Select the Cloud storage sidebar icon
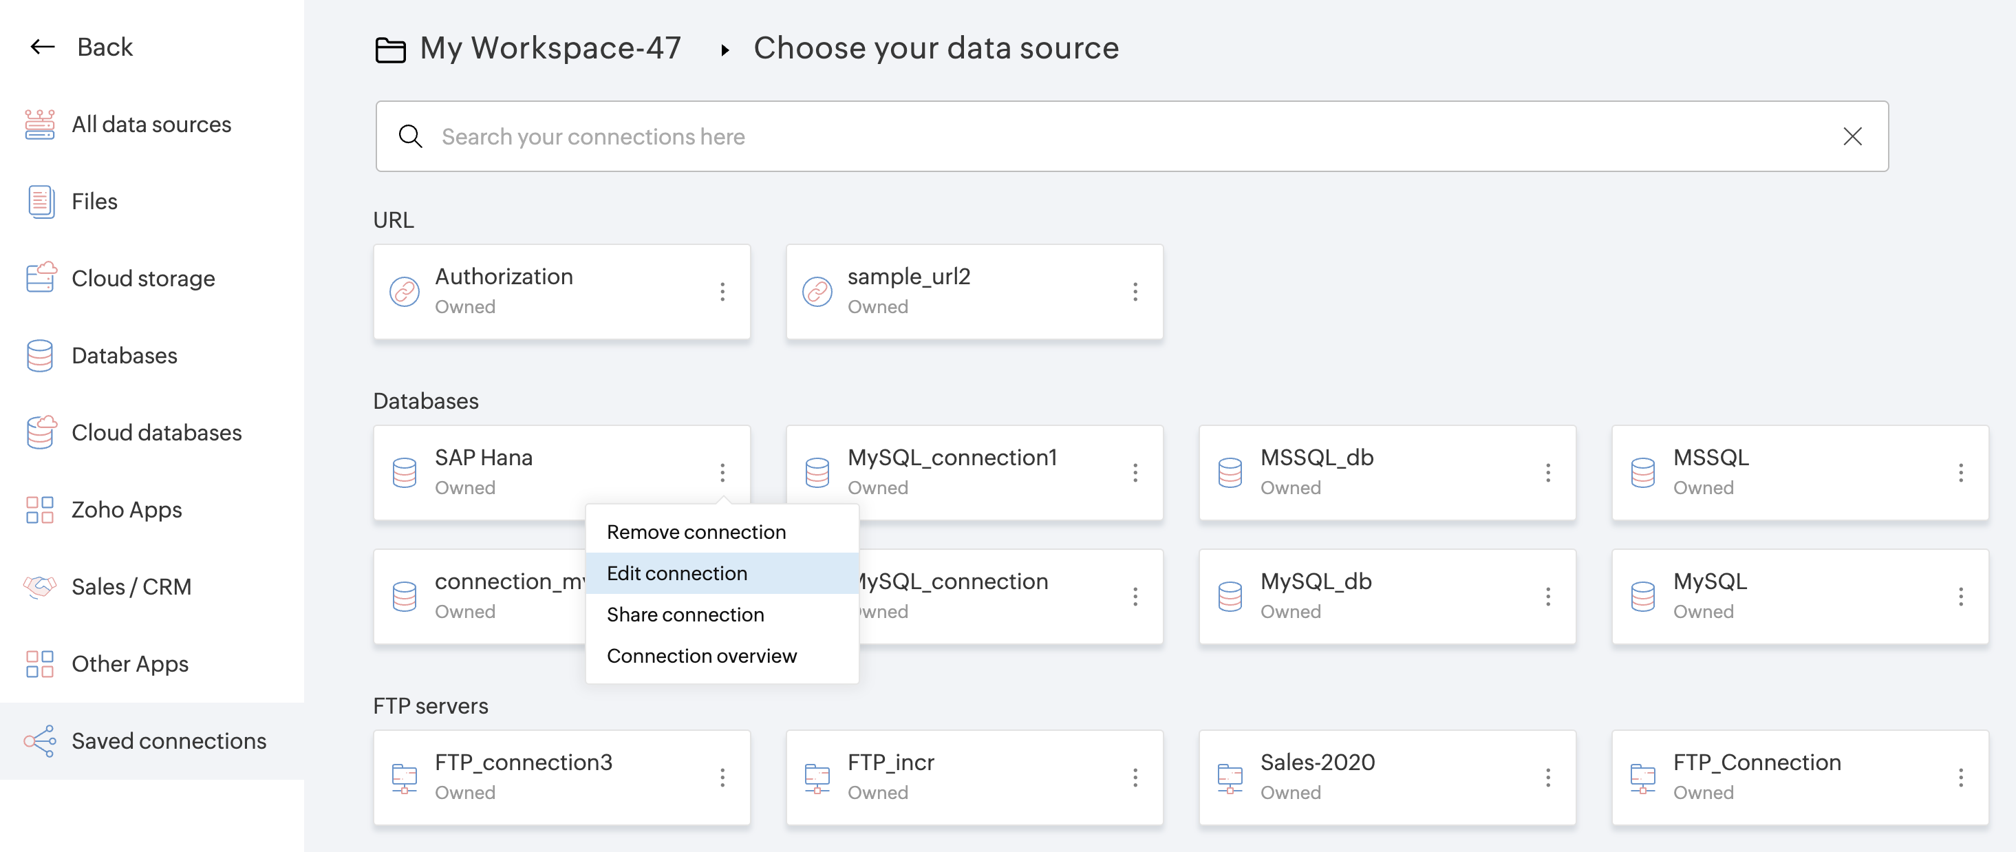This screenshot has height=852, width=2016. click(x=40, y=279)
